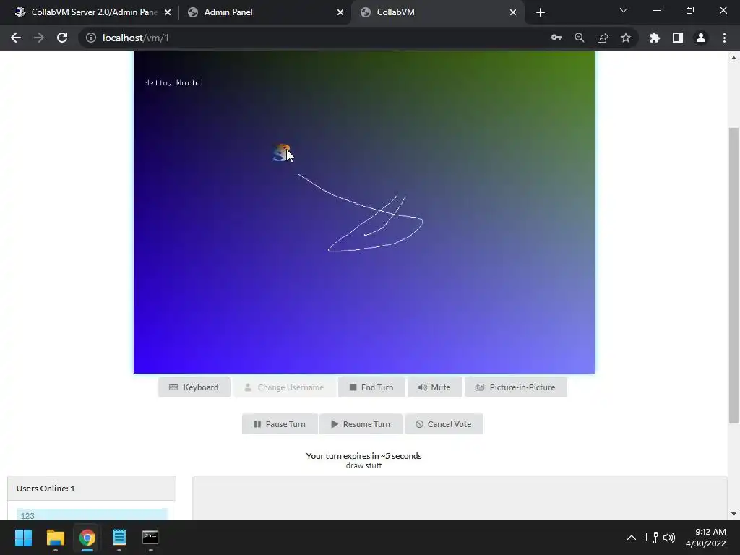Open the Command Prompt taskbar icon
This screenshot has height=555, width=740.
150,538
